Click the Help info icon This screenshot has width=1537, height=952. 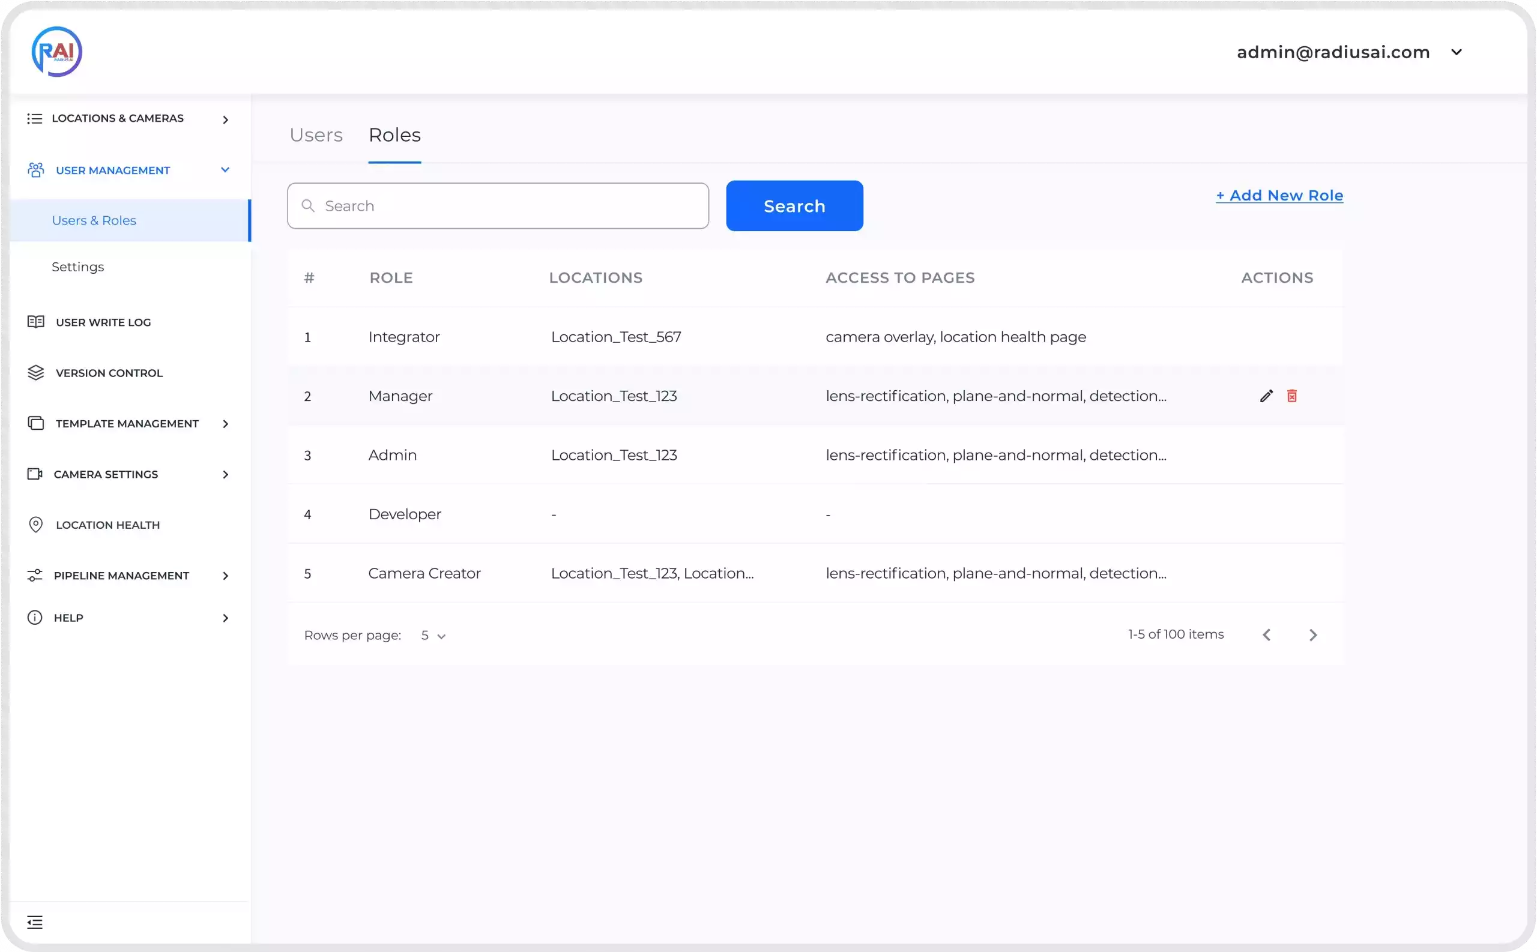tap(35, 618)
